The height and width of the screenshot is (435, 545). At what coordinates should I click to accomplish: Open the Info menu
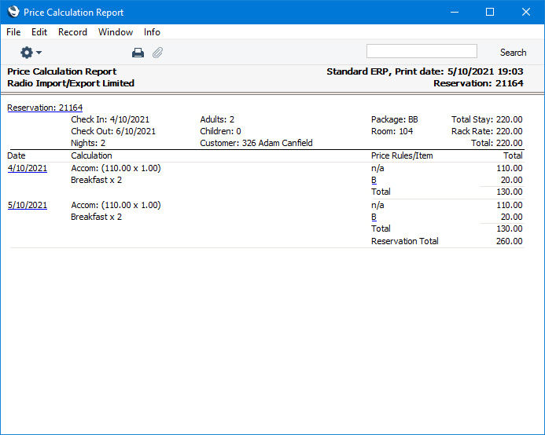(152, 32)
